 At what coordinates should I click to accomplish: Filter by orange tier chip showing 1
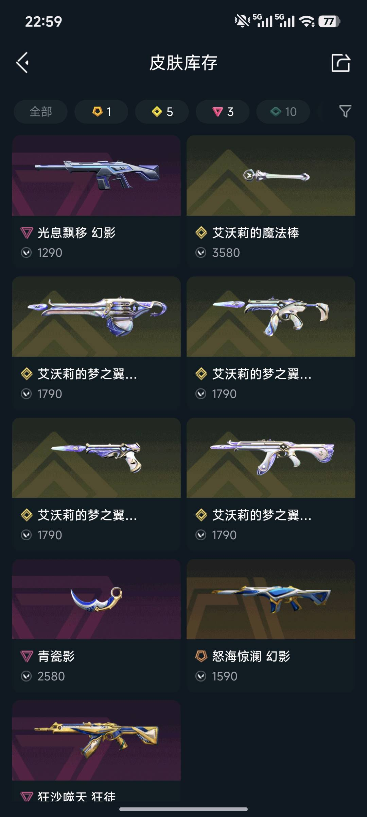pyautogui.click(x=101, y=112)
